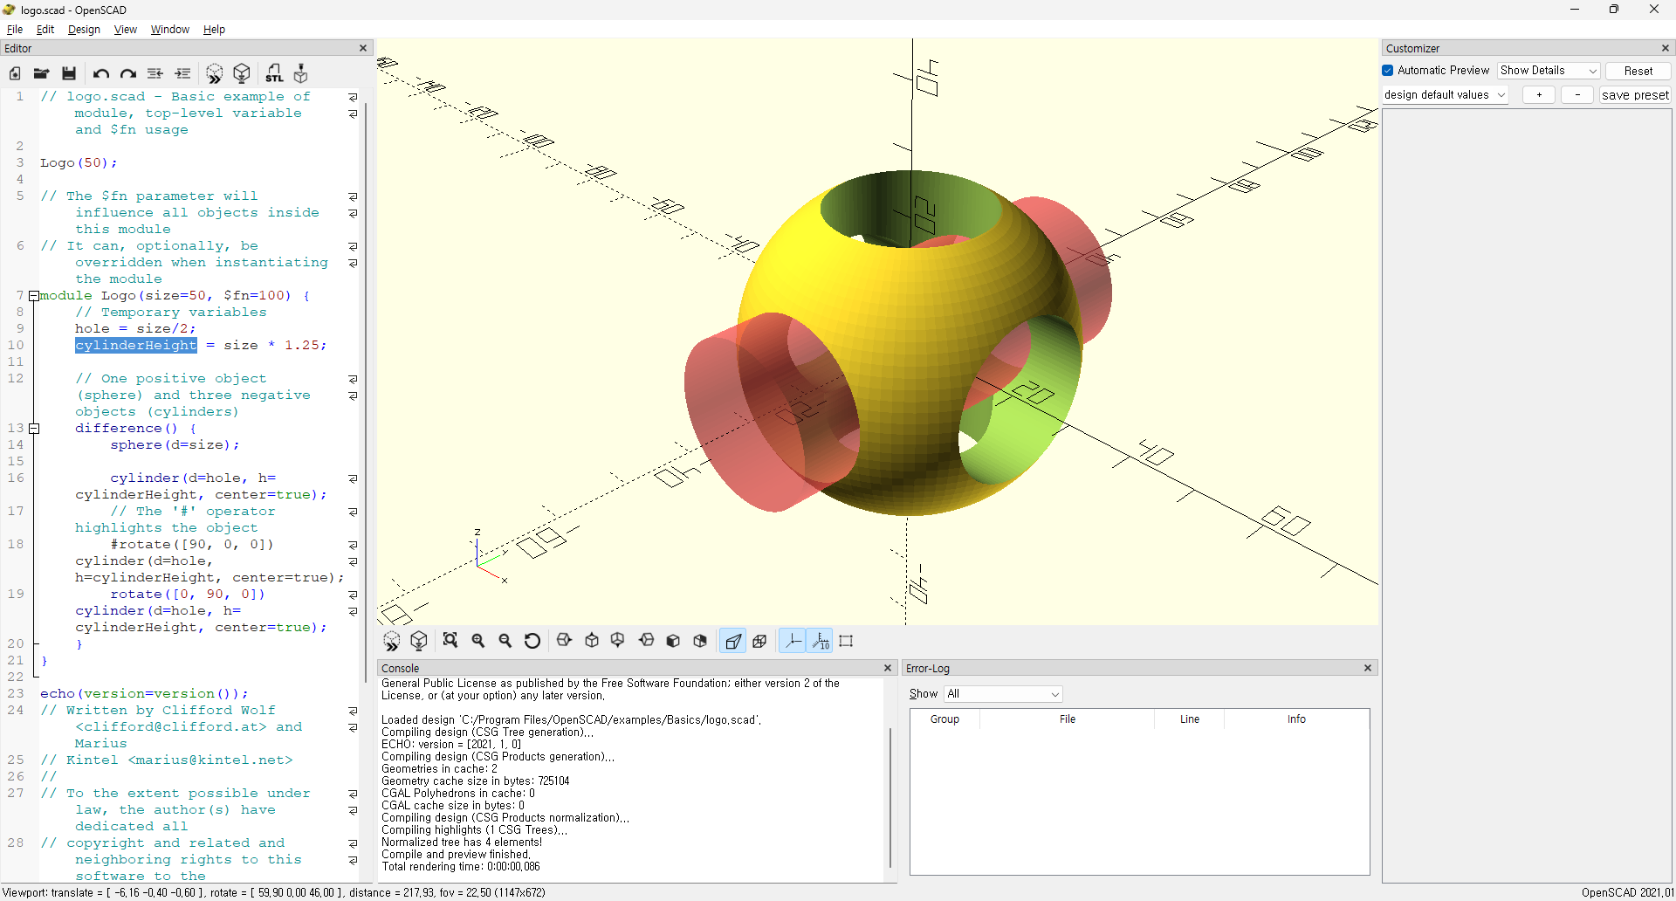Collapse the difference() block fold marker
Image resolution: width=1676 pixels, height=901 pixels.
[x=34, y=429]
